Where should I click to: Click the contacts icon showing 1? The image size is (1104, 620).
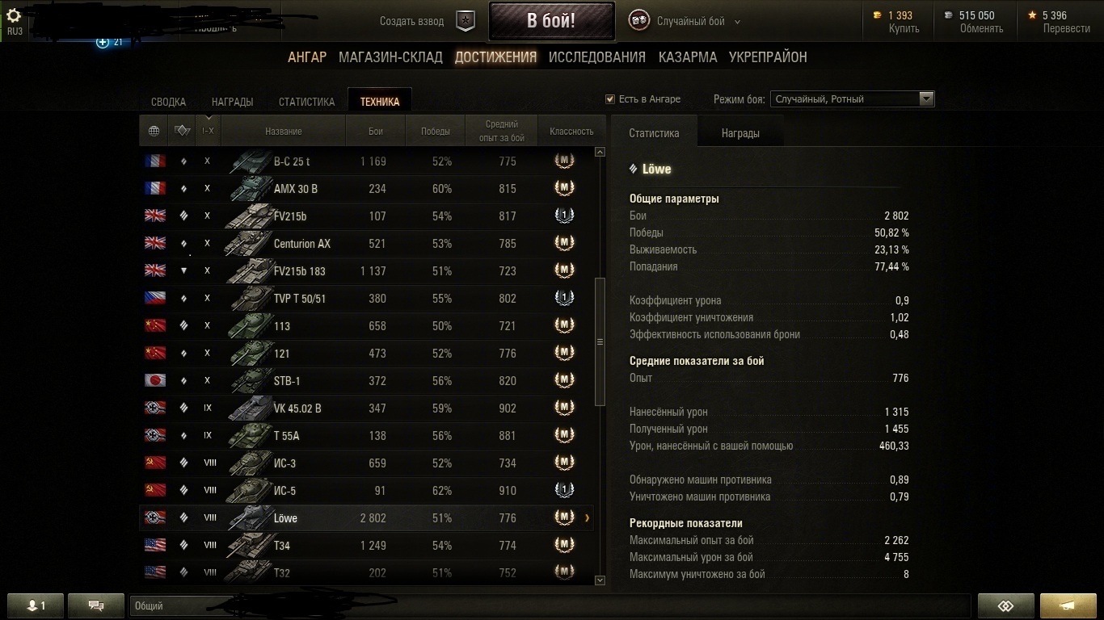click(36, 605)
